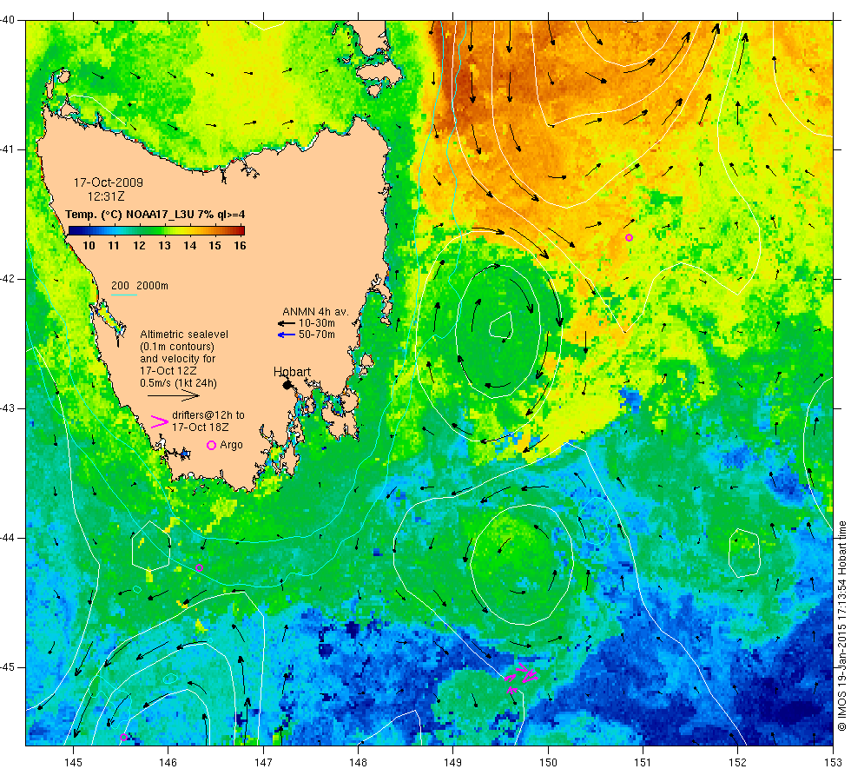This screenshot has height=782, width=851.
Task: Click the green middle of the temperature colorbar
Action: [156, 231]
